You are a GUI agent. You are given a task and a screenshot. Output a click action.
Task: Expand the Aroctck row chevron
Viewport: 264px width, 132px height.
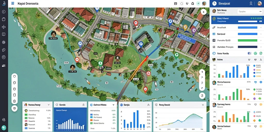point(261,27)
